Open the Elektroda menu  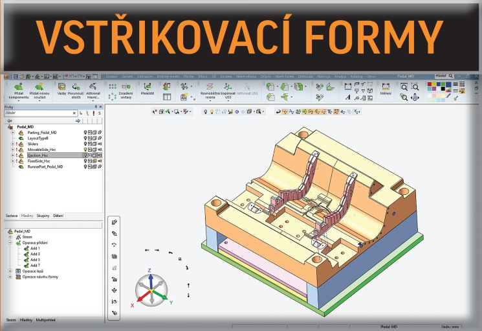[305, 76]
